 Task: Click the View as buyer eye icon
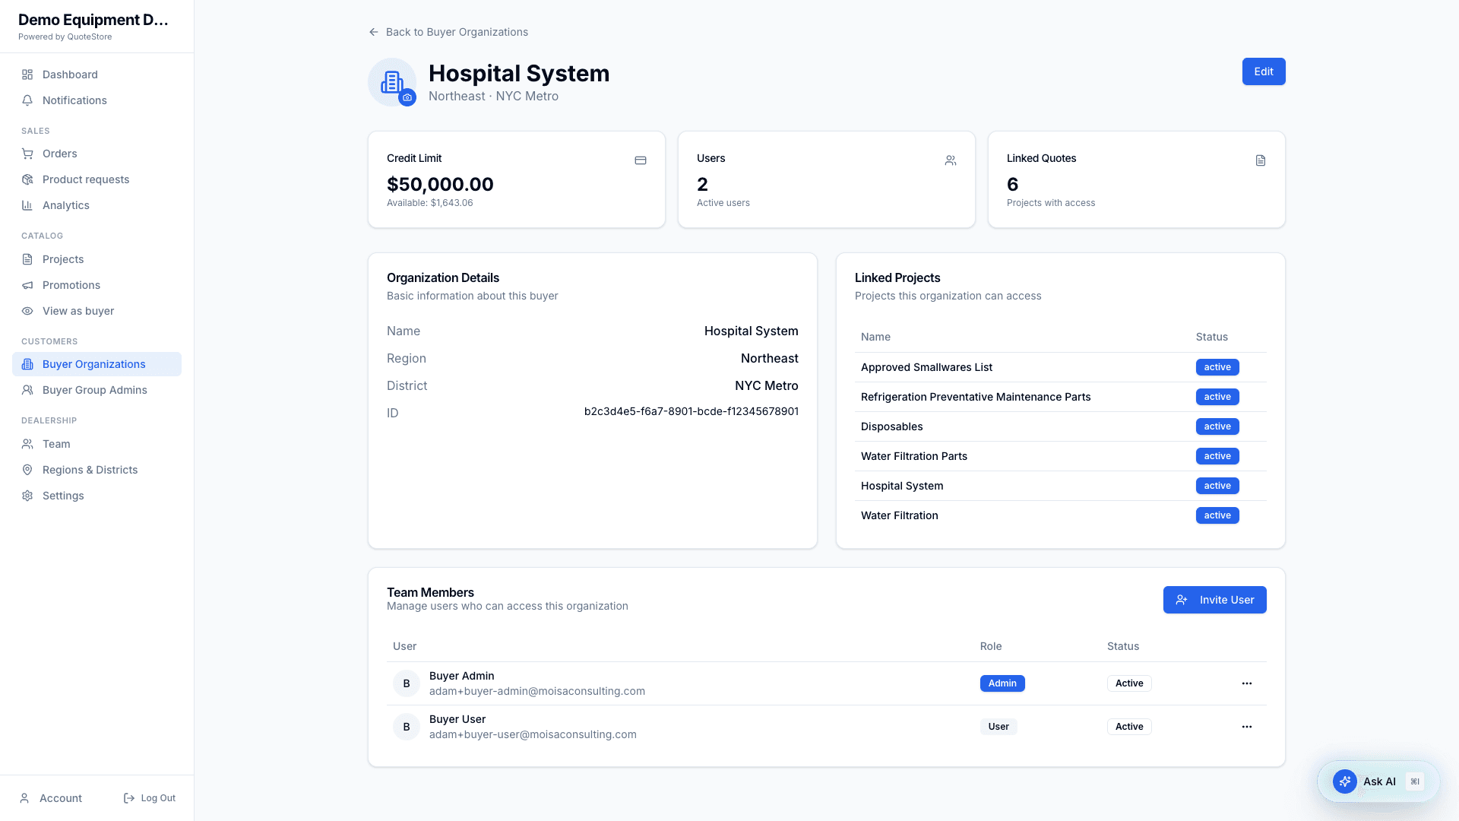click(27, 311)
